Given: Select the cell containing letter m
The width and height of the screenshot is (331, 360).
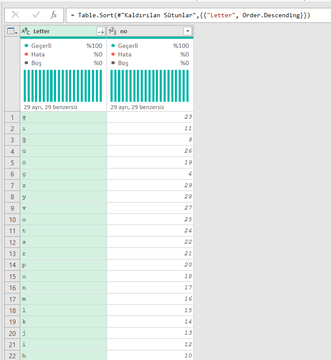Looking at the screenshot, I should (63, 299).
